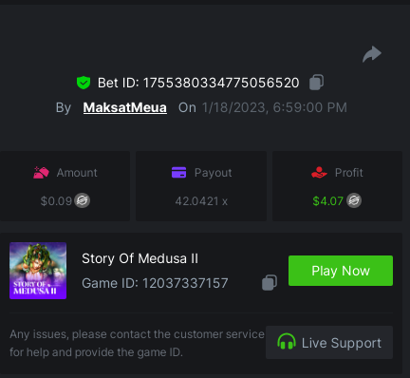The height and width of the screenshot is (378, 410).
Task: Open the Story Of Medusa II thumbnail
Action: coord(38,271)
